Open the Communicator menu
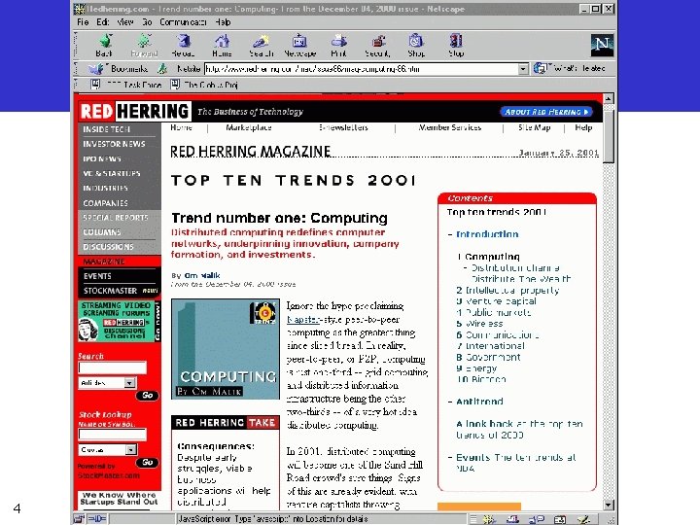Viewport: 700px width, 525px height. pyautogui.click(x=183, y=21)
